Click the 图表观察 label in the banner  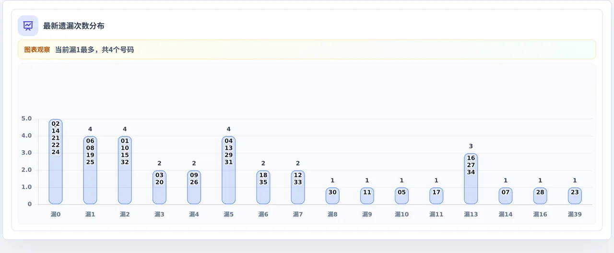(x=37, y=49)
